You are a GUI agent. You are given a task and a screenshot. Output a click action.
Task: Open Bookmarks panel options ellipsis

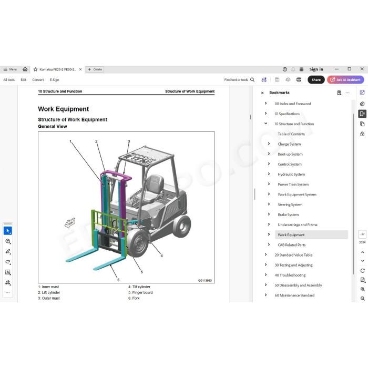coord(347,93)
